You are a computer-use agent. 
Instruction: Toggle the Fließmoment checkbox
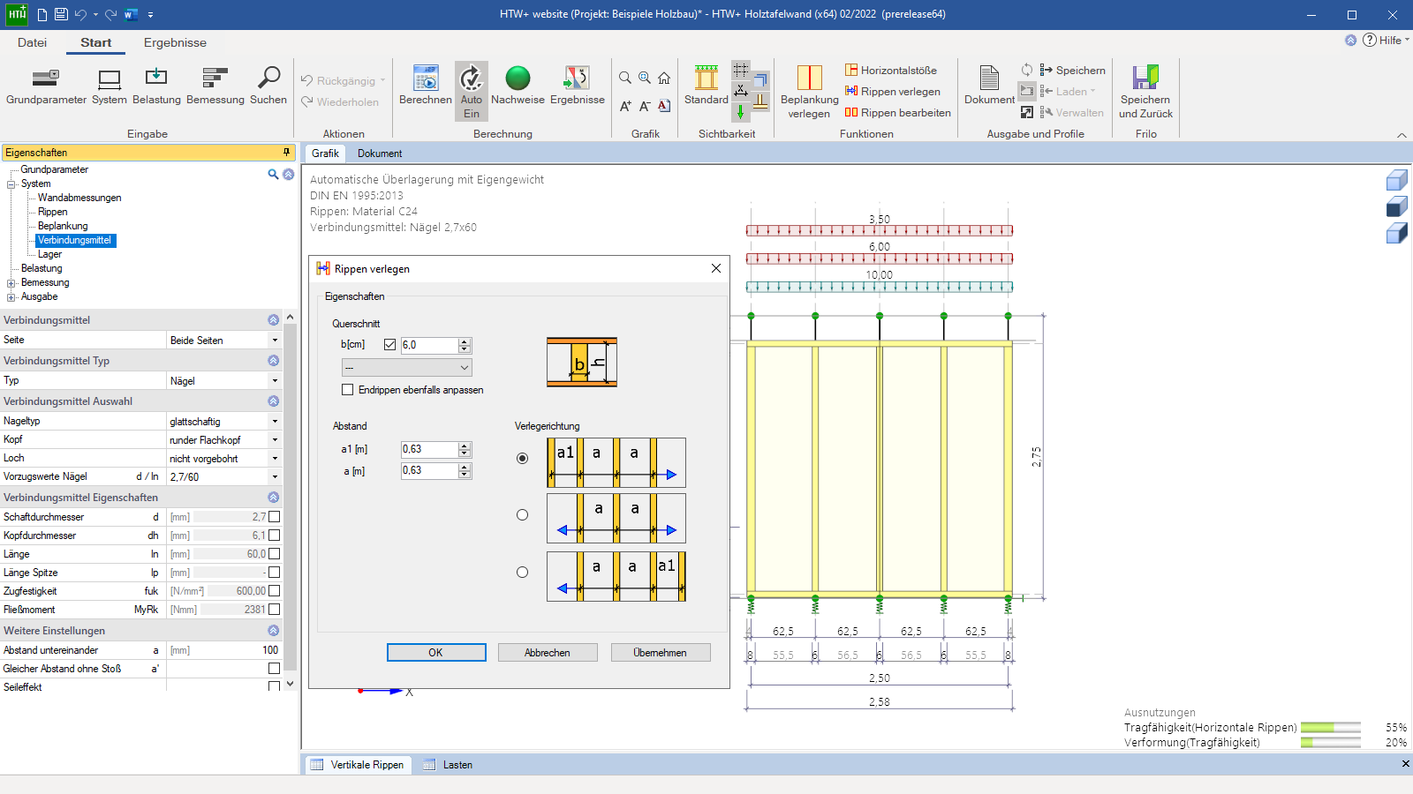(x=274, y=610)
